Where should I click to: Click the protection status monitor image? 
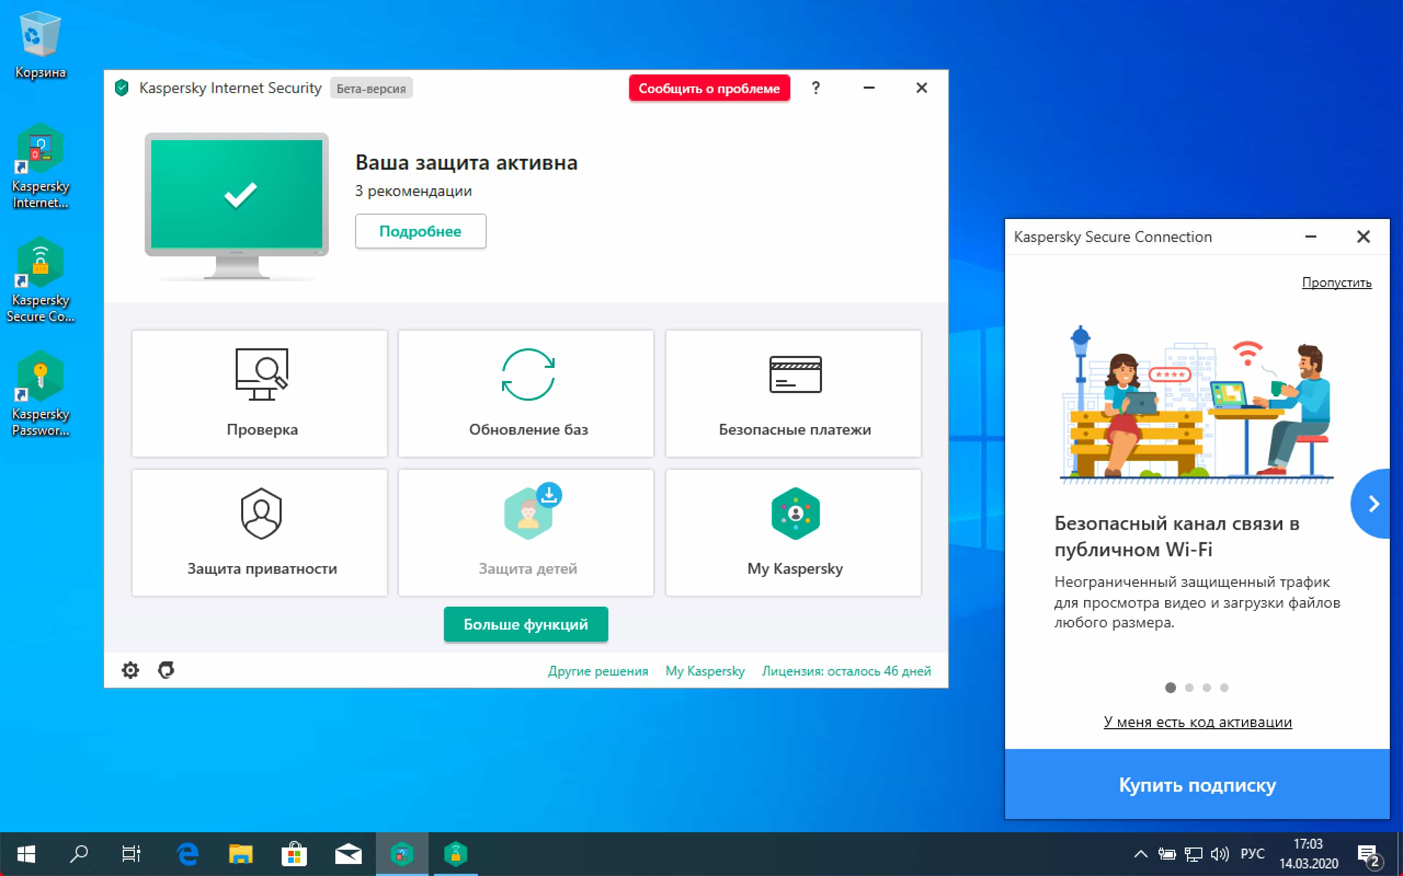click(x=237, y=206)
